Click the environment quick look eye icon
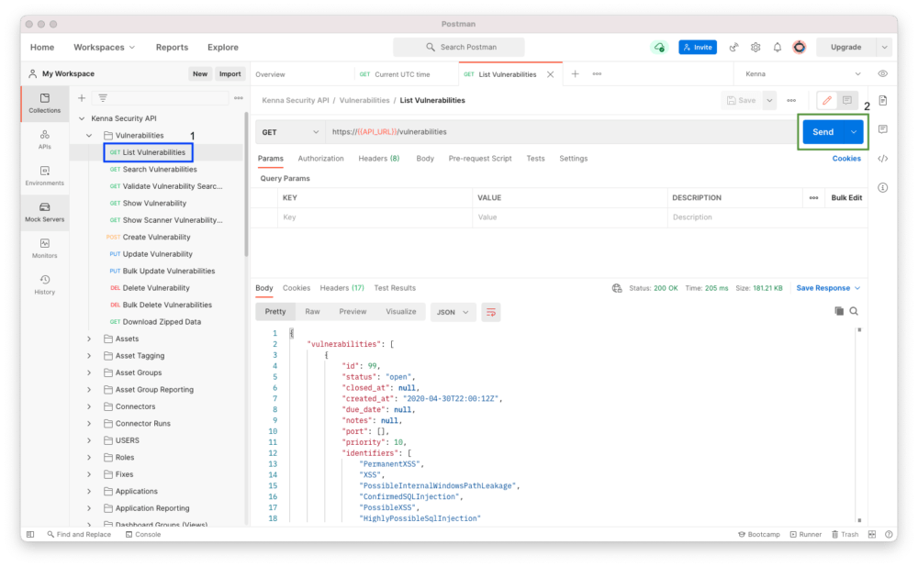Screen dimensions: 918x567 point(882,74)
